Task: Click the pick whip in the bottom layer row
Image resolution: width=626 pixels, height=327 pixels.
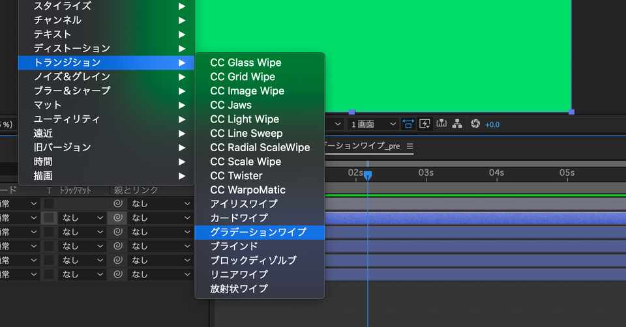Action: [x=118, y=274]
